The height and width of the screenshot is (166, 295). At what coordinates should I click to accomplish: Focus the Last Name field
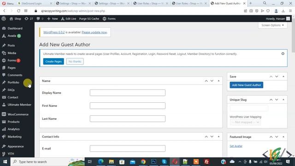pos(128,119)
